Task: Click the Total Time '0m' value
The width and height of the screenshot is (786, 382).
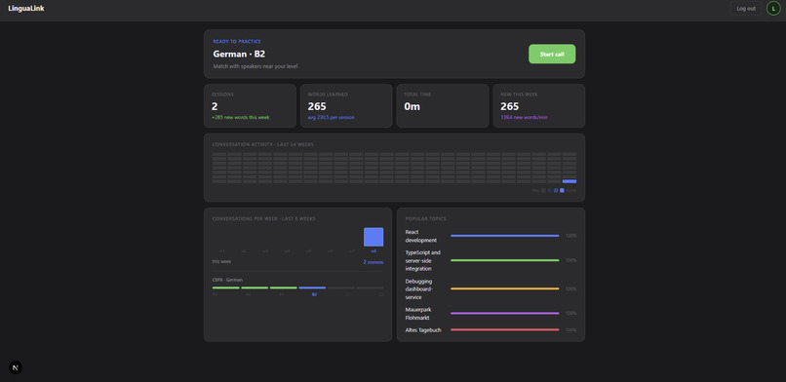Action: click(x=413, y=106)
